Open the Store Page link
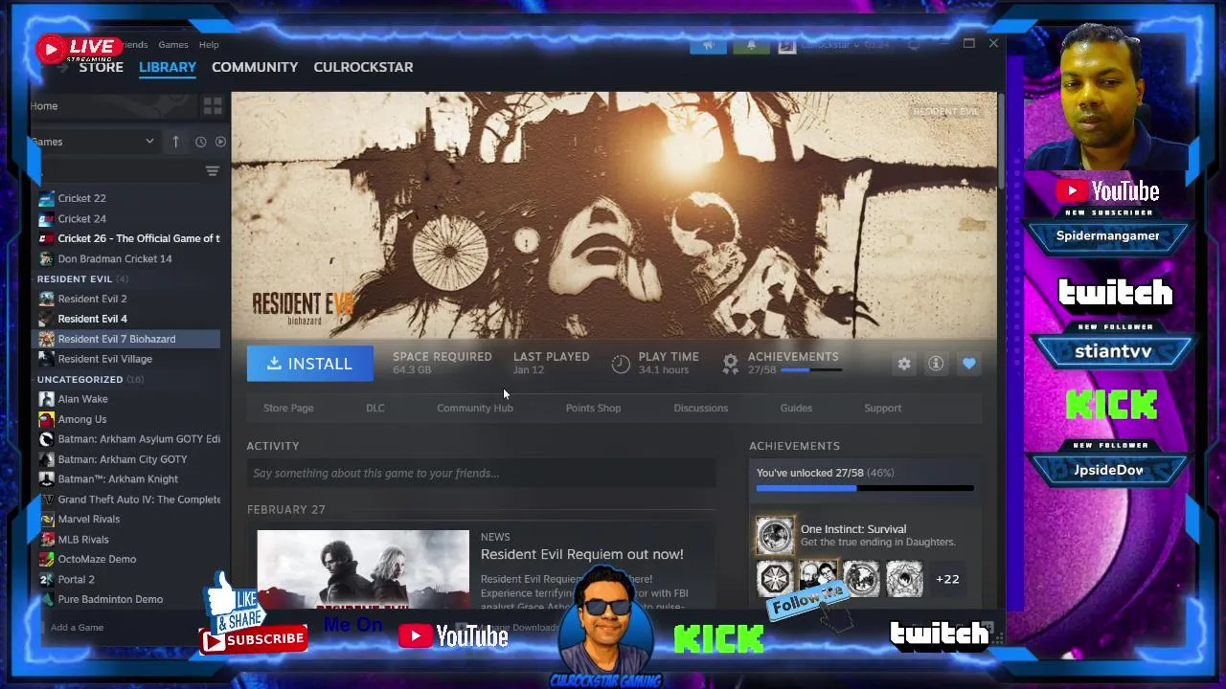The height and width of the screenshot is (689, 1226). tap(288, 408)
